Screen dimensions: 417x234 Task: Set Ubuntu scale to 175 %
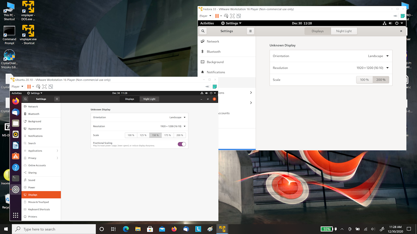click(x=167, y=135)
